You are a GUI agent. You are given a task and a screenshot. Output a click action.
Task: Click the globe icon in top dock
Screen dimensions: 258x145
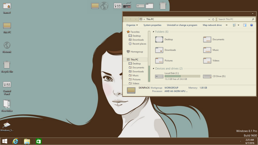[104, 6]
